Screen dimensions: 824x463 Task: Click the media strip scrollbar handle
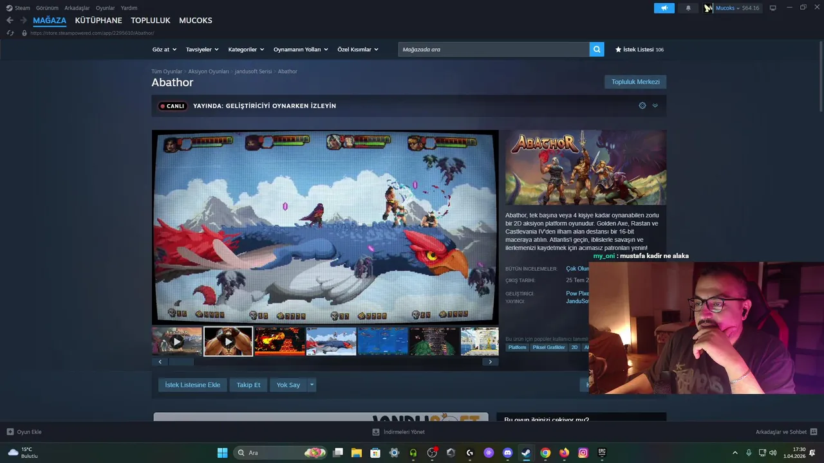click(x=181, y=361)
